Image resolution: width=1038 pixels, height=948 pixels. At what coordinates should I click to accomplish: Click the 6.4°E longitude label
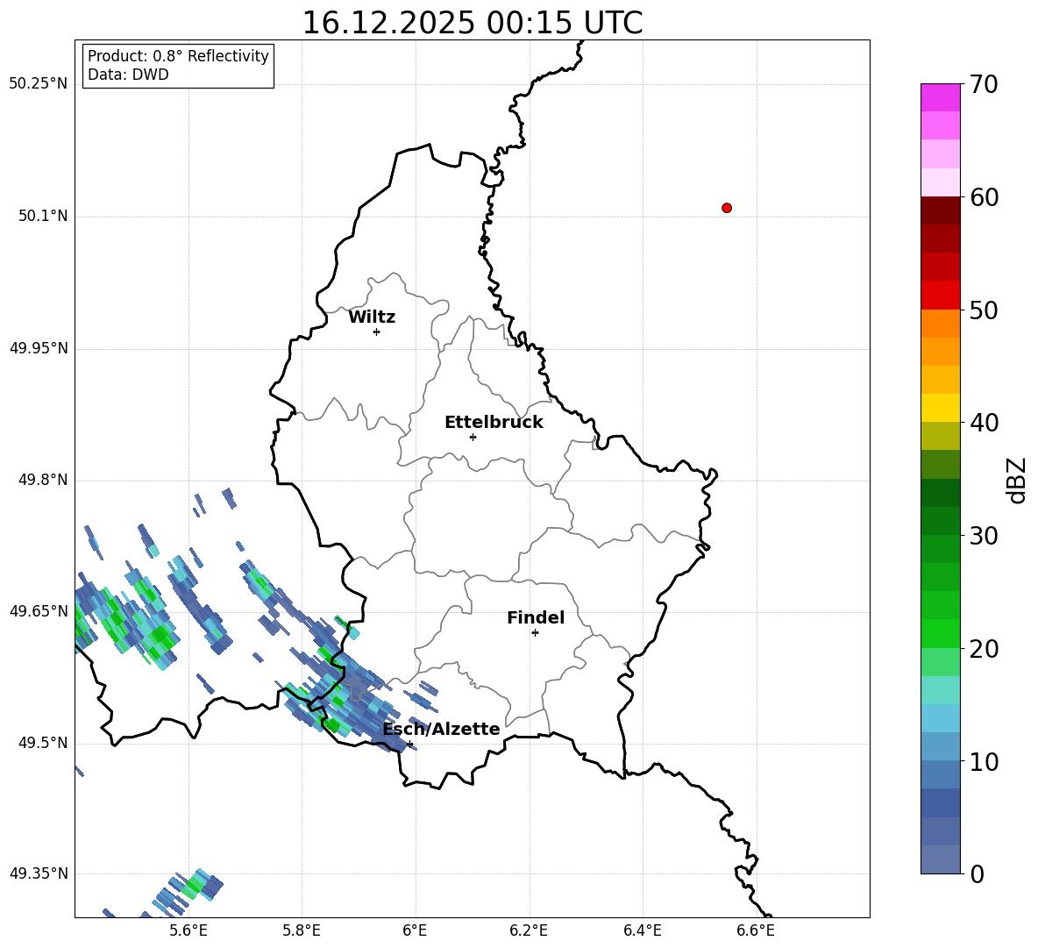tap(642, 930)
